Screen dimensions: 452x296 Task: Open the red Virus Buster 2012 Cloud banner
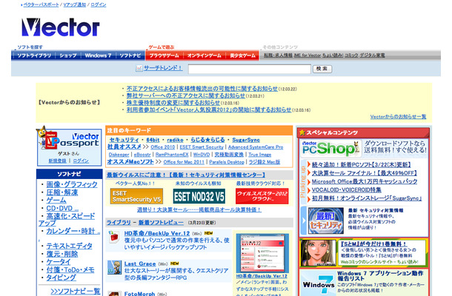[262, 196]
